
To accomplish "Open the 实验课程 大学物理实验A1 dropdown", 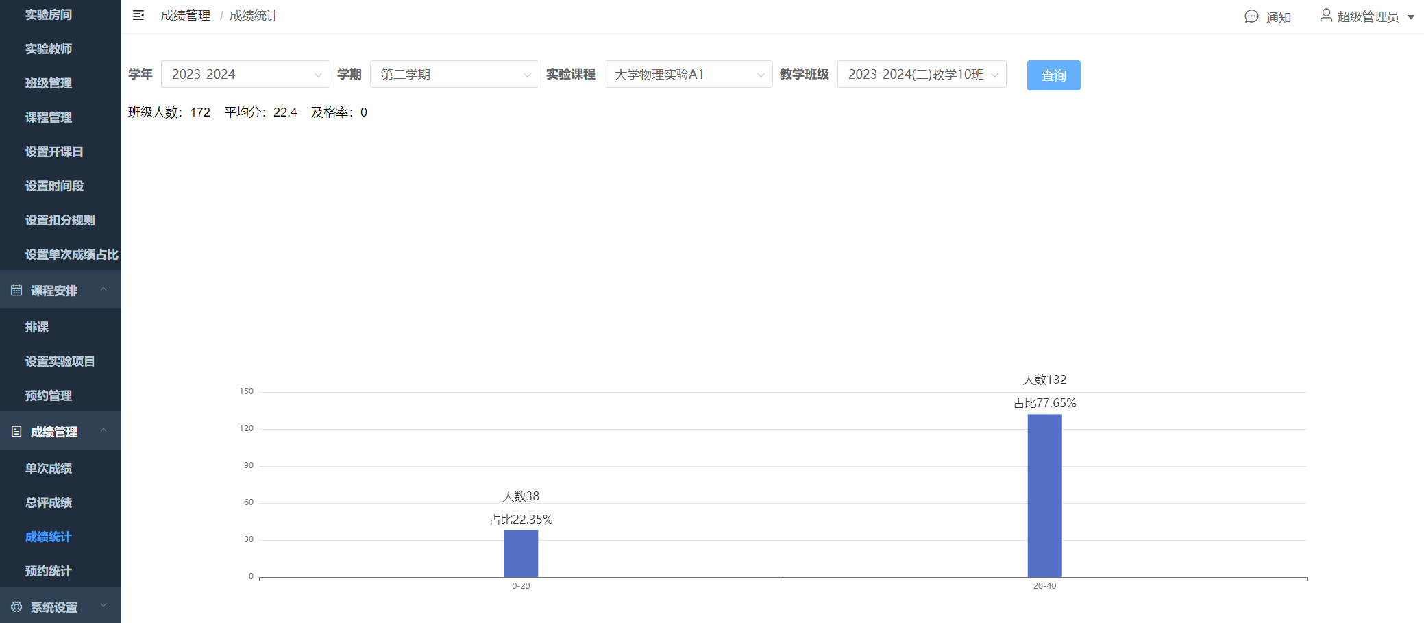I will (688, 74).
